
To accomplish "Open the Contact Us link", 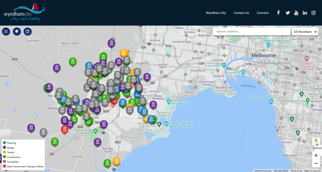I will click(x=241, y=13).
